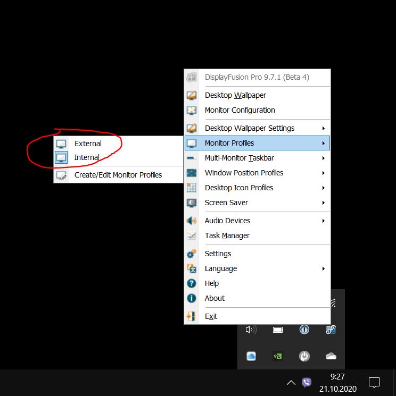Click the DisplayFusion tray icon

[331, 330]
